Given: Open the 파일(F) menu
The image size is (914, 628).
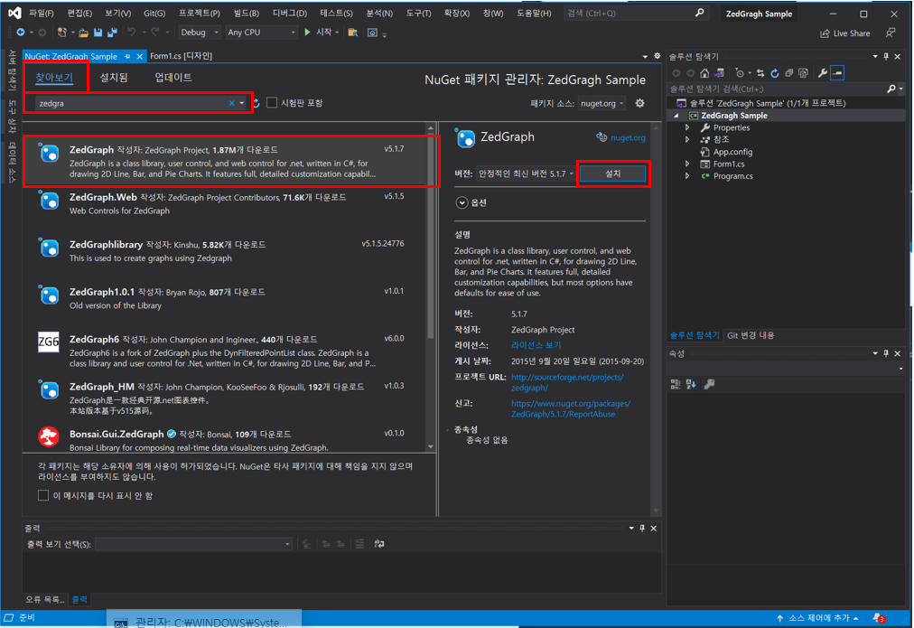Looking at the screenshot, I should click(x=41, y=13).
